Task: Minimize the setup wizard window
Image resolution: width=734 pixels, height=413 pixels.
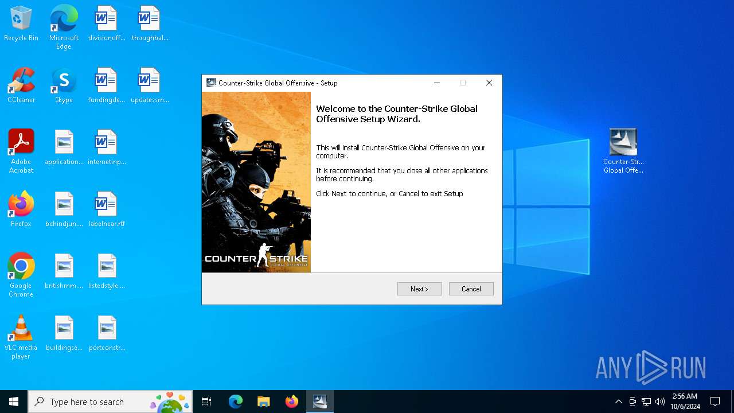Action: pos(437,83)
